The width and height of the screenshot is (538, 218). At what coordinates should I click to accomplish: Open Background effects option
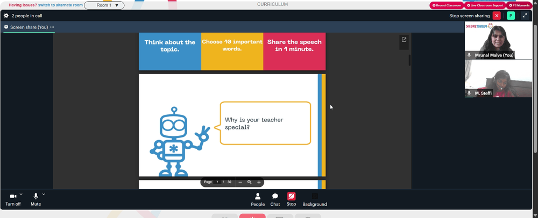(x=315, y=200)
